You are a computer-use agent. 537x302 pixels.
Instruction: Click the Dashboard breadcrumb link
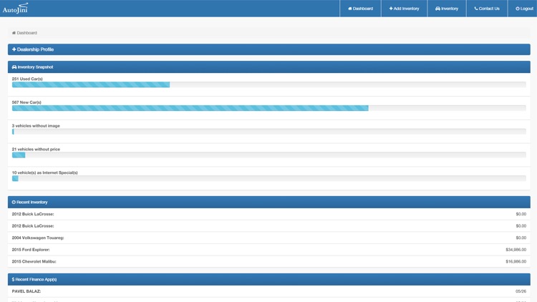point(26,33)
